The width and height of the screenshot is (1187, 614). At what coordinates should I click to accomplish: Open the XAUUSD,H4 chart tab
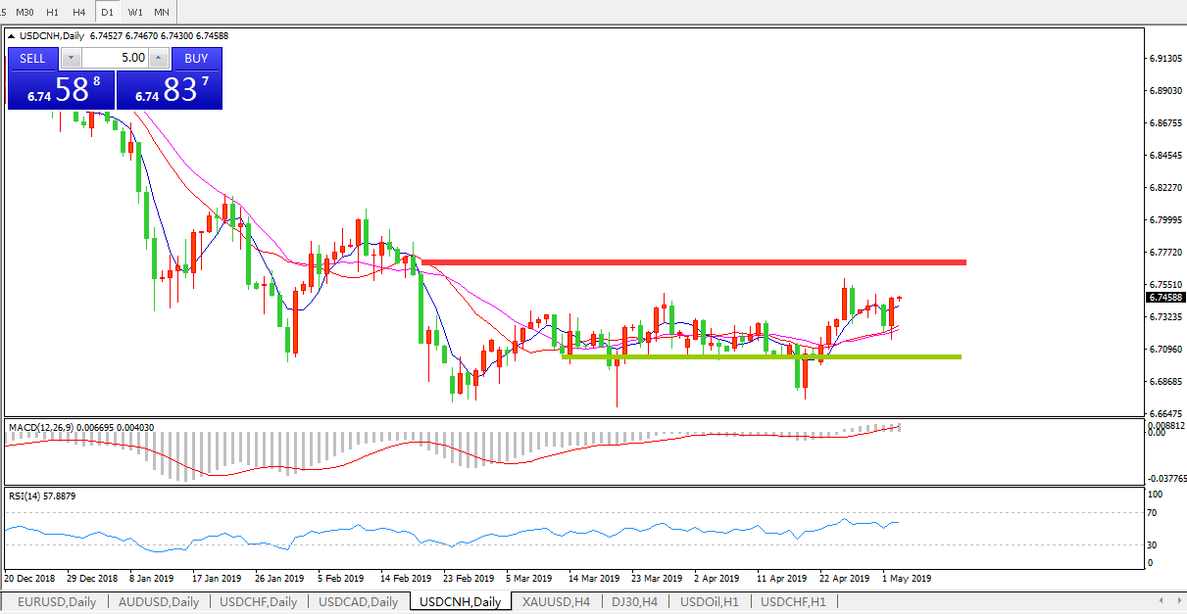point(556,602)
